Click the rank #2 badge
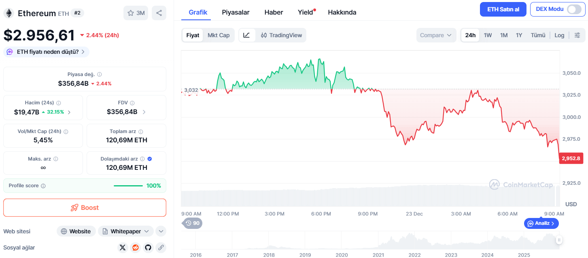This screenshot has width=588, height=258. click(77, 13)
